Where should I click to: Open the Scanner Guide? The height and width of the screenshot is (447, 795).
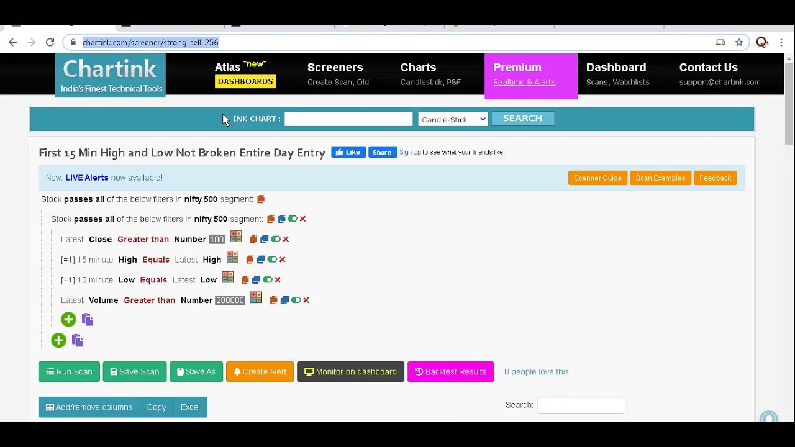[x=597, y=178]
